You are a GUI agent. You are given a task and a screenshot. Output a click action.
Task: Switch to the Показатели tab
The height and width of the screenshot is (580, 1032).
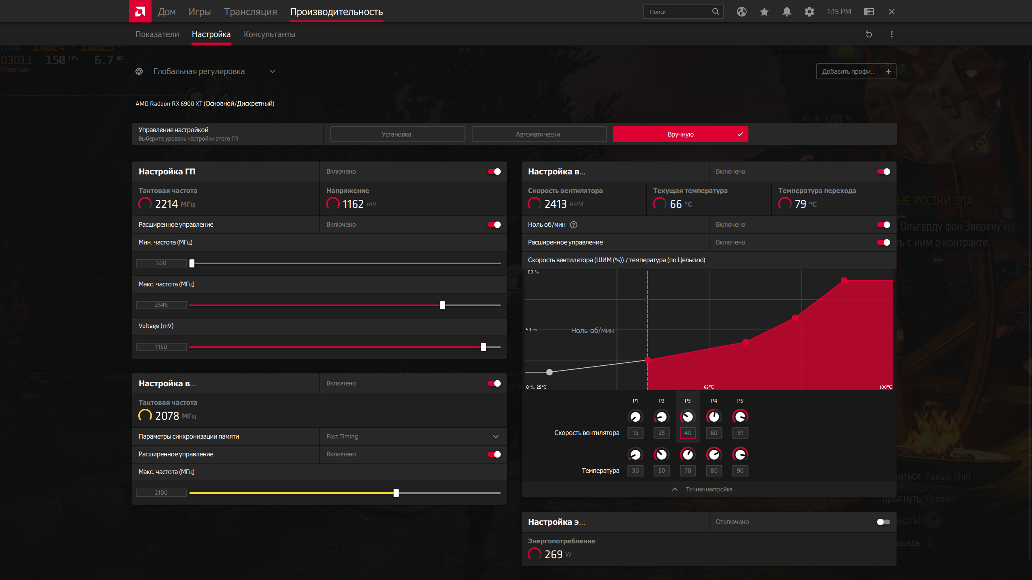tap(157, 34)
